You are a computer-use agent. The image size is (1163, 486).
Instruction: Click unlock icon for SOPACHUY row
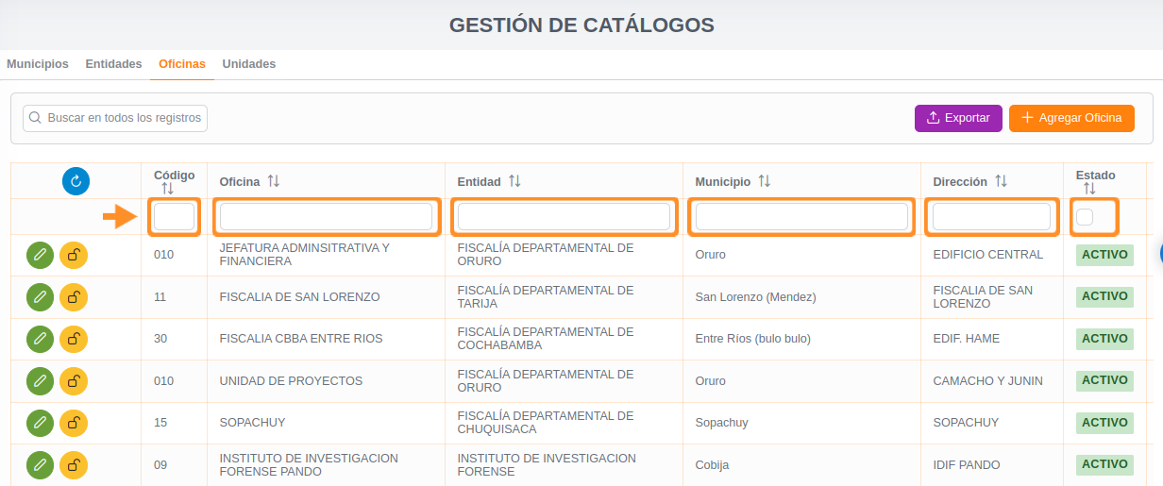point(74,423)
